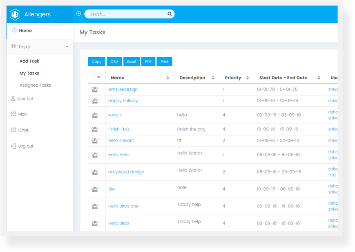Click the alarm icon on Finish TMS row
Image resolution: width=355 pixels, height=252 pixels.
click(x=95, y=129)
